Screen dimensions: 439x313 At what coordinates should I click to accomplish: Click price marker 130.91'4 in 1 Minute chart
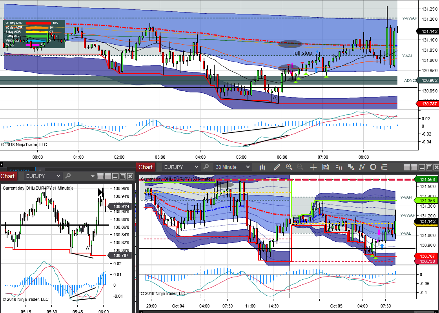click(x=119, y=206)
